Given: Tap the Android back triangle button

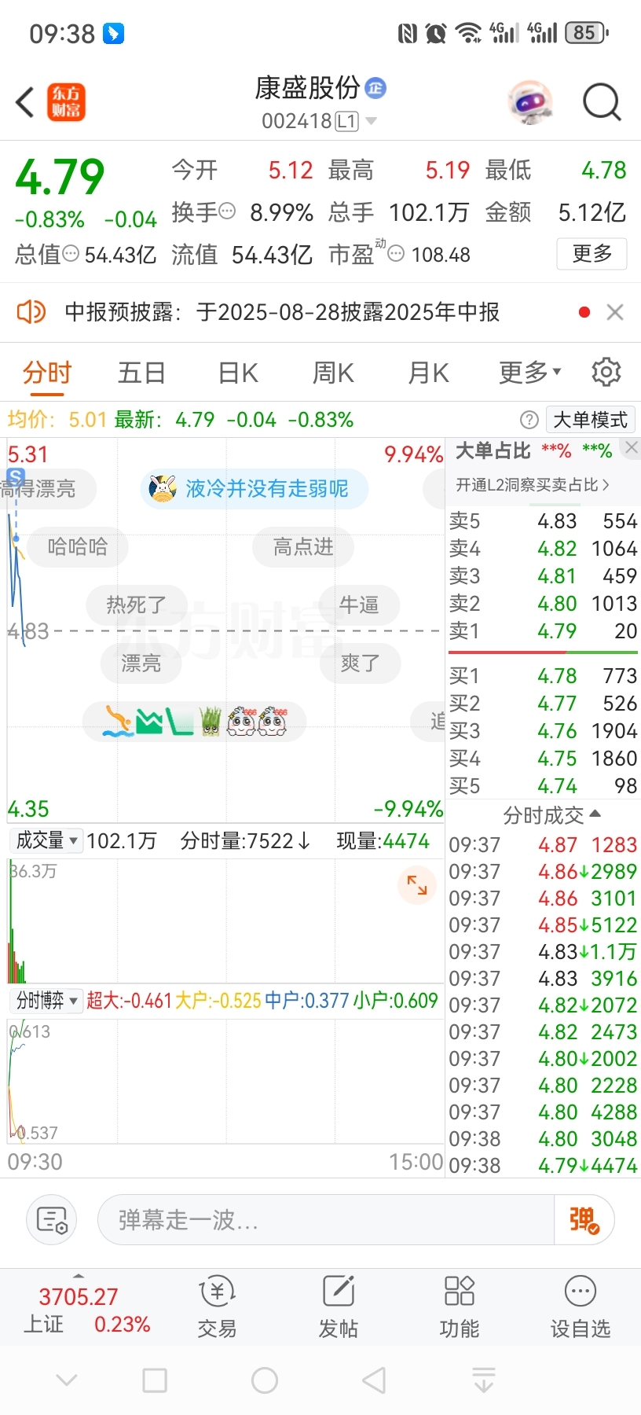Looking at the screenshot, I should (x=374, y=1380).
